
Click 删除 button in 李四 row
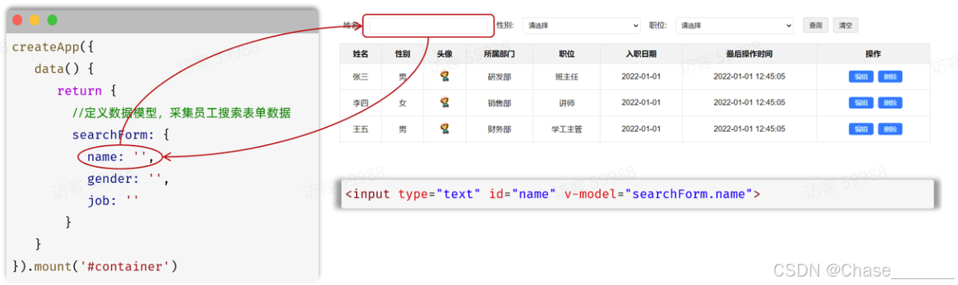[x=890, y=103]
